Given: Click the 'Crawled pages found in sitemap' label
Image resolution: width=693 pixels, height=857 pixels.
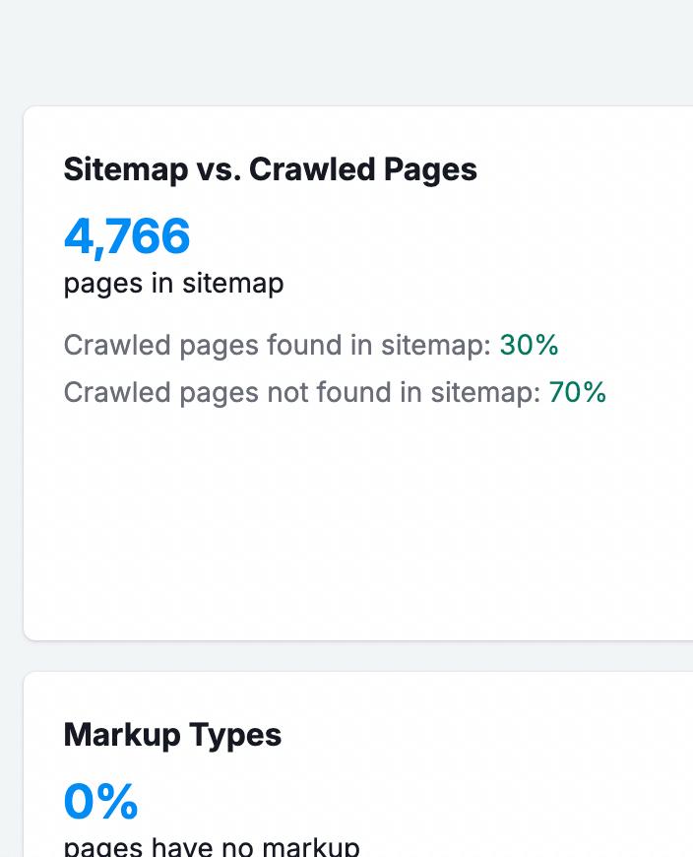Looking at the screenshot, I should click(277, 345).
